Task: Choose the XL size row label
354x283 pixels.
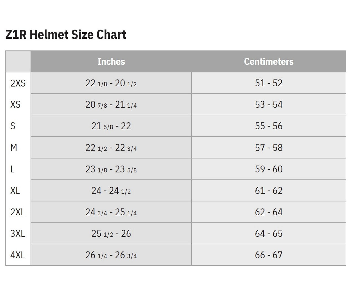Action: click(15, 191)
